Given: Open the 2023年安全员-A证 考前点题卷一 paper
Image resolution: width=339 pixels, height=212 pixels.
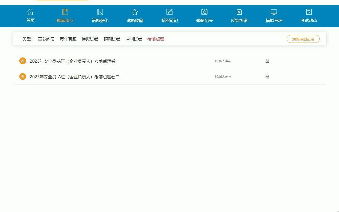Looking at the screenshot, I should [x=75, y=61].
